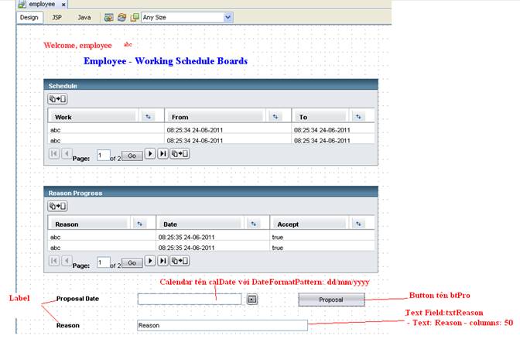The width and height of the screenshot is (520, 346).
Task: Click the Work column header
Action: 93,117
